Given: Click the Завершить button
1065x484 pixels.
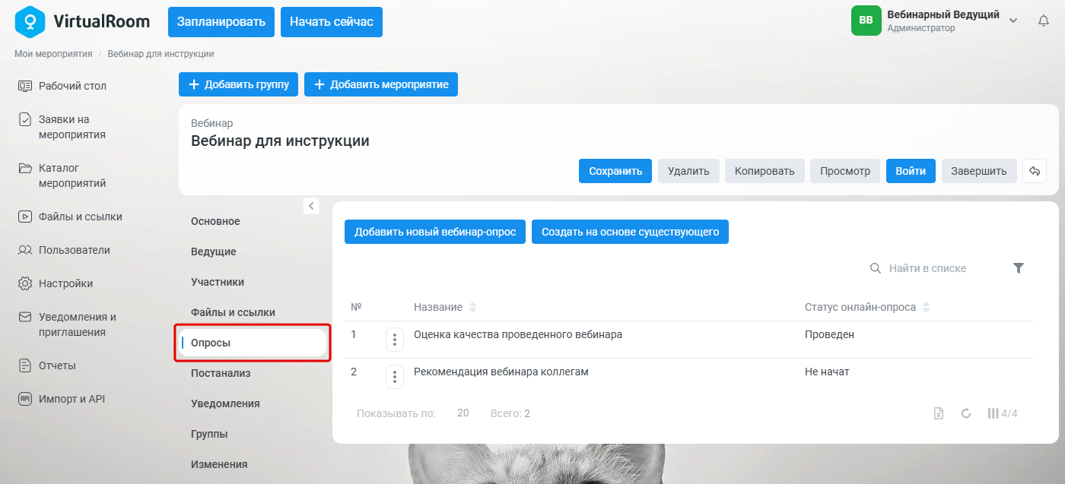Looking at the screenshot, I should [x=979, y=171].
